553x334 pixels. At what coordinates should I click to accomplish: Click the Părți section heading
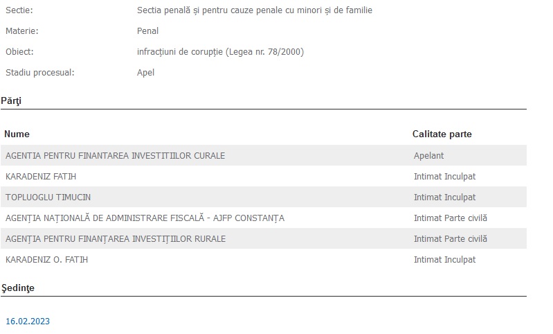point(11,100)
